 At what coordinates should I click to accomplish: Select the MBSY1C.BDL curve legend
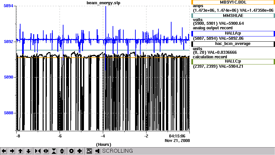pyautogui.click(x=233, y=2)
